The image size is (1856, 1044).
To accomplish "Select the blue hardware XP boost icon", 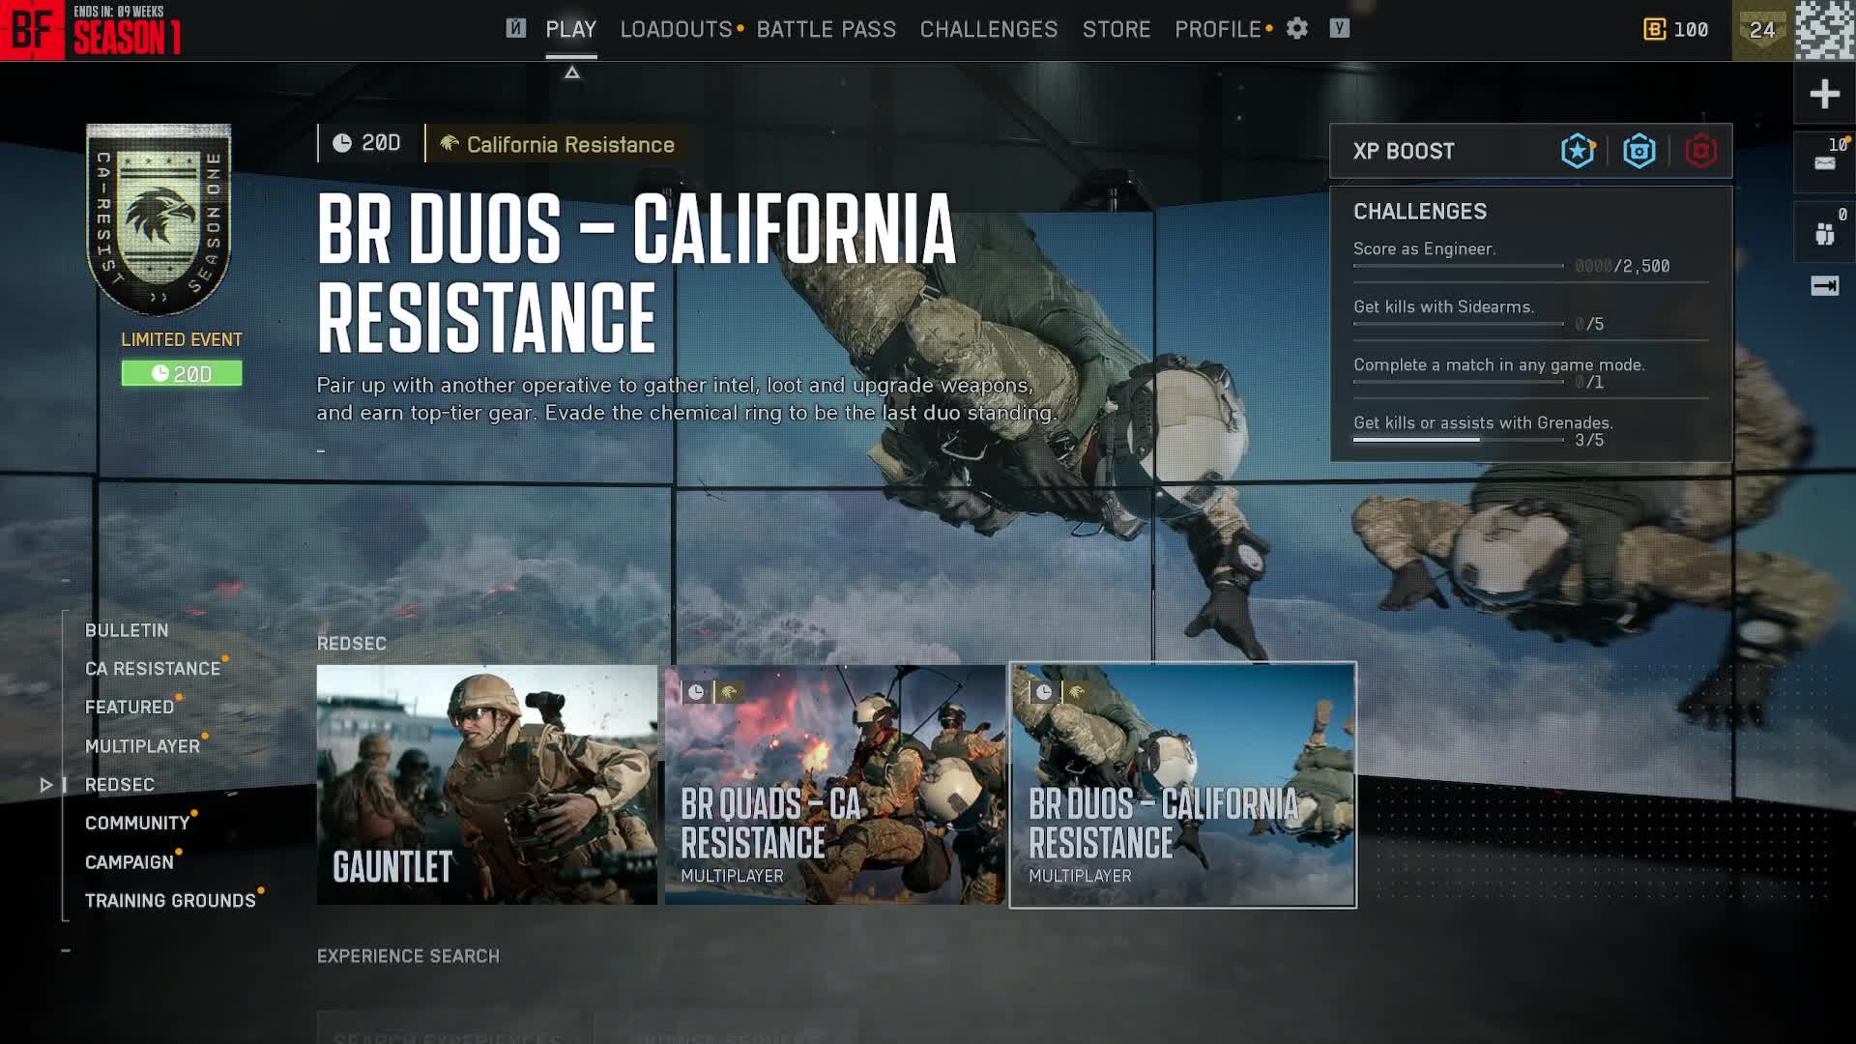I will 1638,151.
